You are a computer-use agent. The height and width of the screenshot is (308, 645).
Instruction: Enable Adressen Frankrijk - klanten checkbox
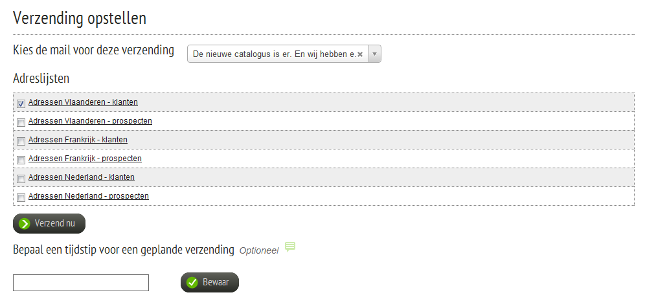21,141
